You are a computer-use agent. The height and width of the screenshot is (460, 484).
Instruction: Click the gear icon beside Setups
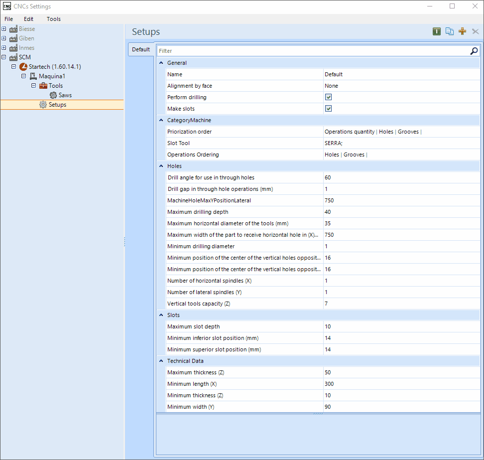coord(43,105)
